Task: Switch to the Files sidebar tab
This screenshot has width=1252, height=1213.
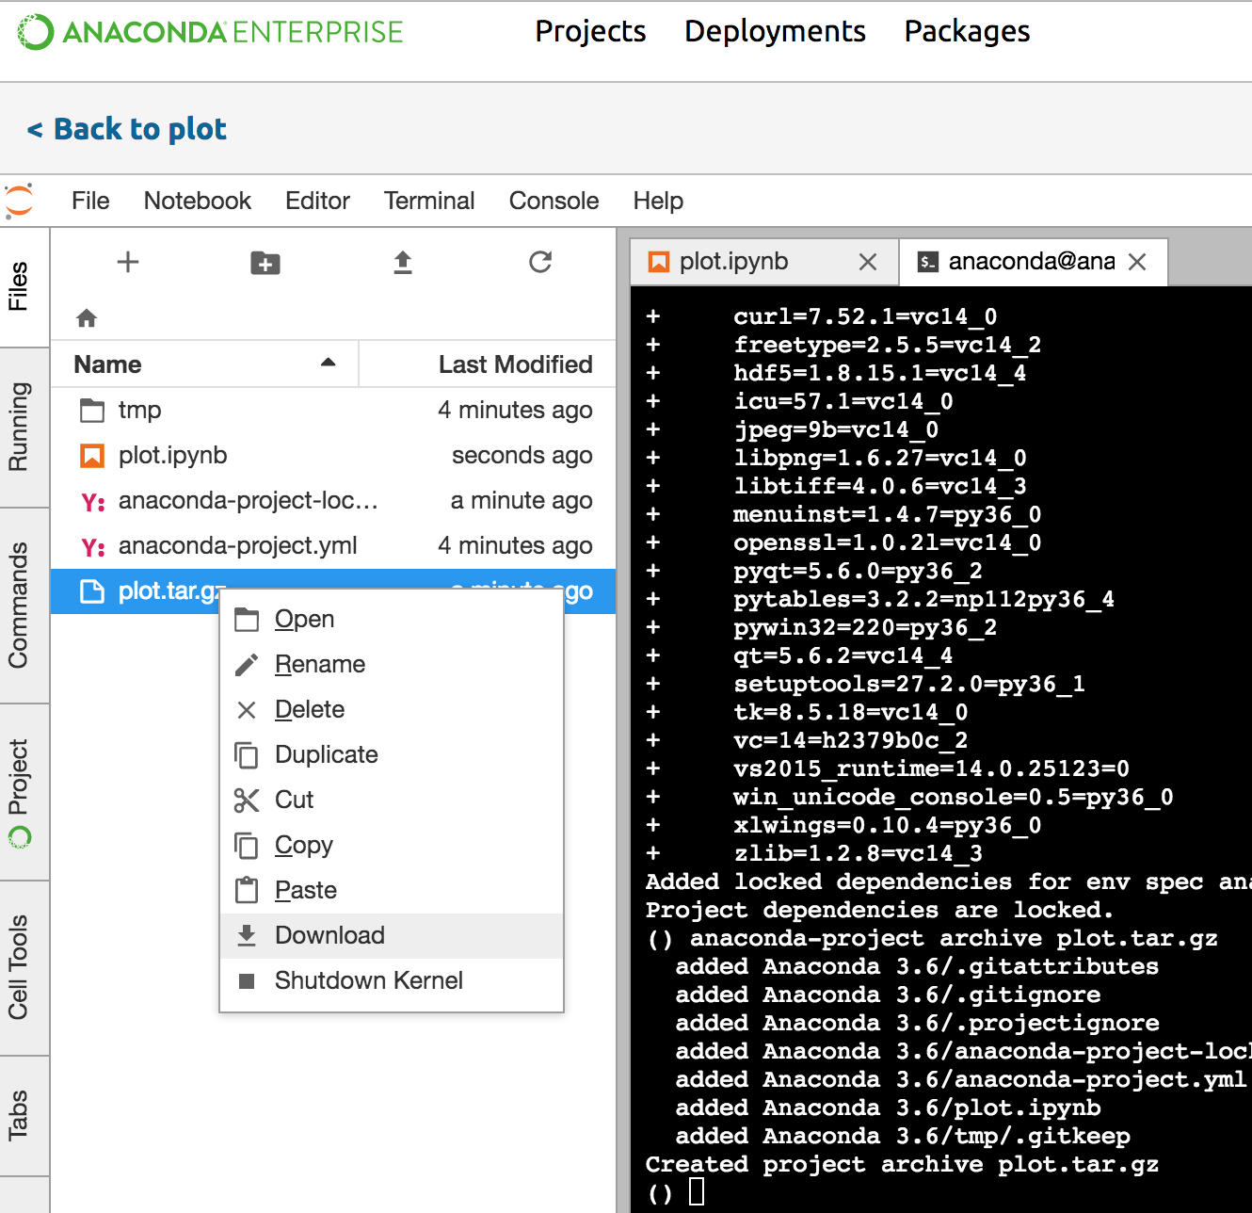Action: tap(24, 287)
